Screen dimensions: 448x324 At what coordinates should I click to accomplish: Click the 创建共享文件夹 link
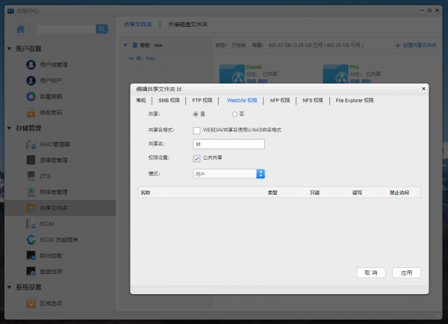coord(420,45)
